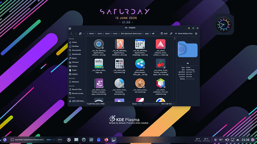Click the apps breadcrumb segment
This screenshot has height=144, width=257.
click(x=147, y=34)
